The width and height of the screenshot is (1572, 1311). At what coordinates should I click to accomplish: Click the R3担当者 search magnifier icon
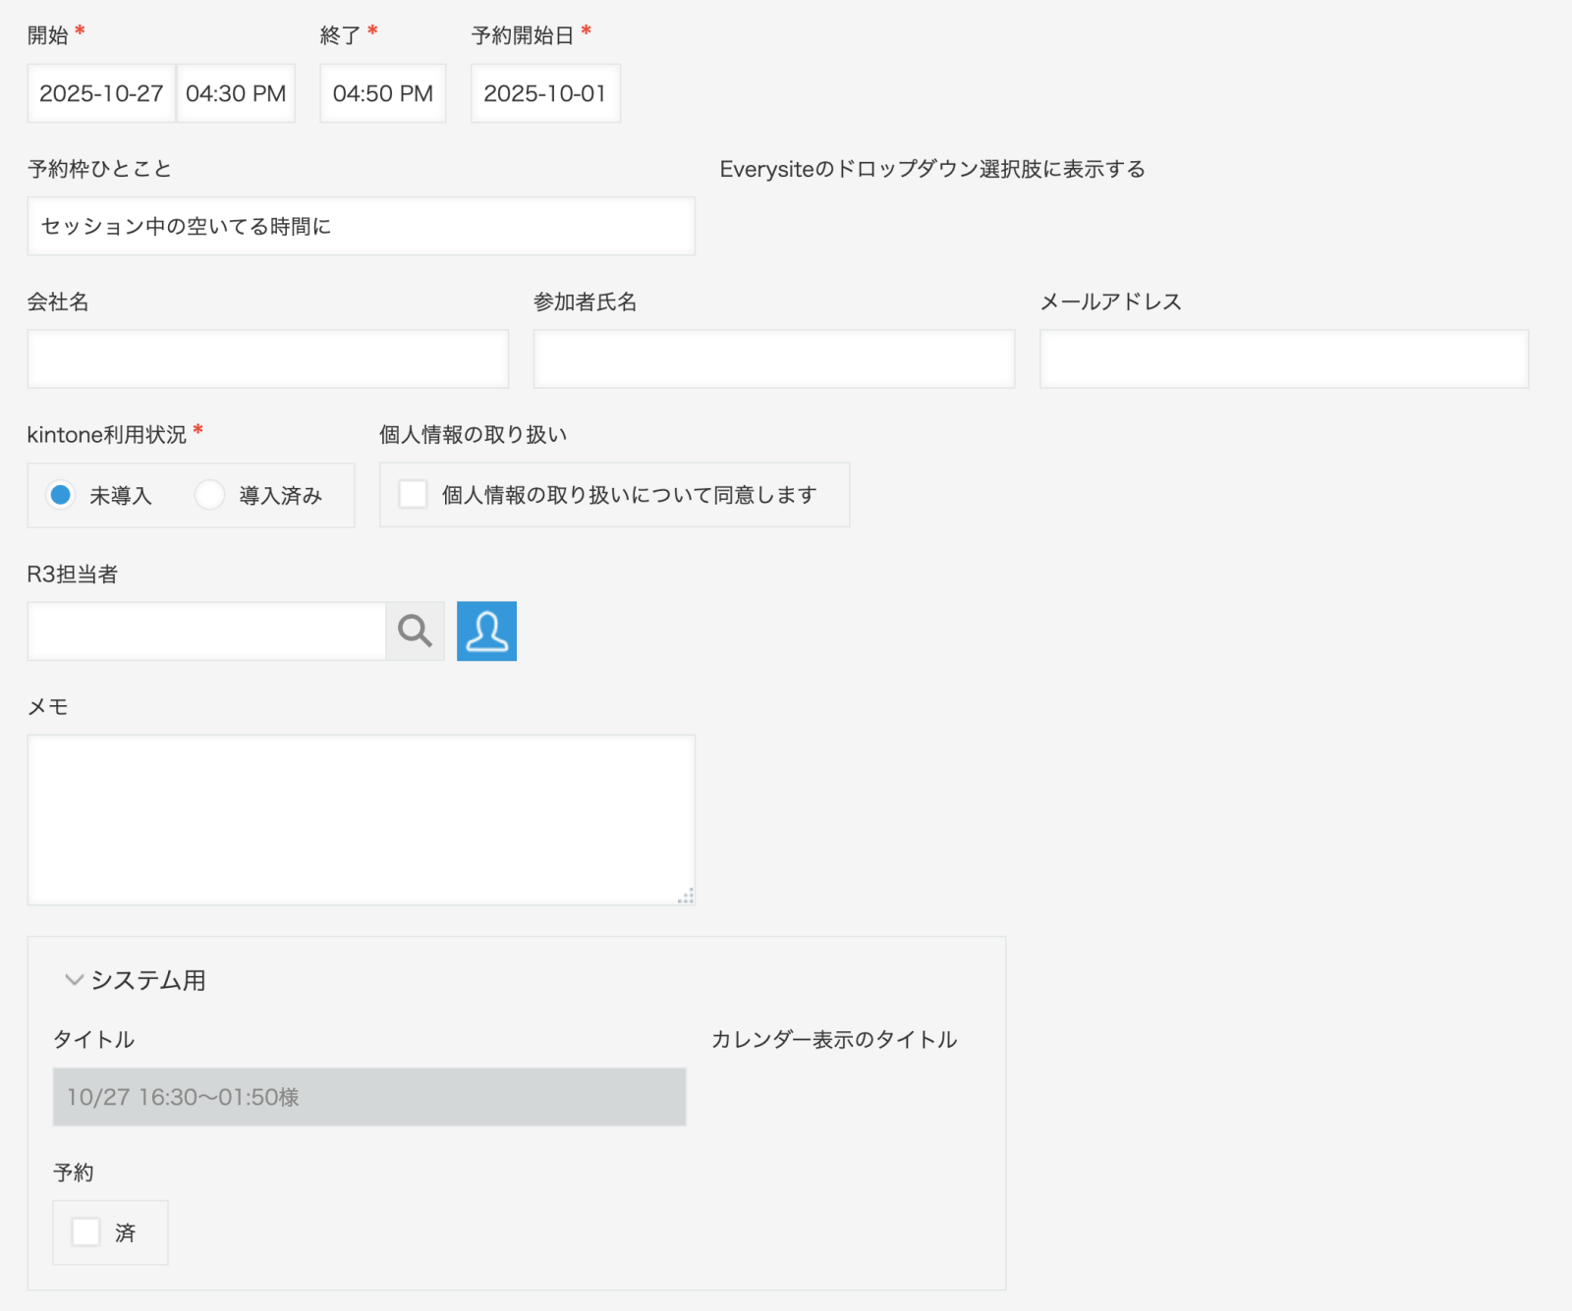(x=415, y=631)
